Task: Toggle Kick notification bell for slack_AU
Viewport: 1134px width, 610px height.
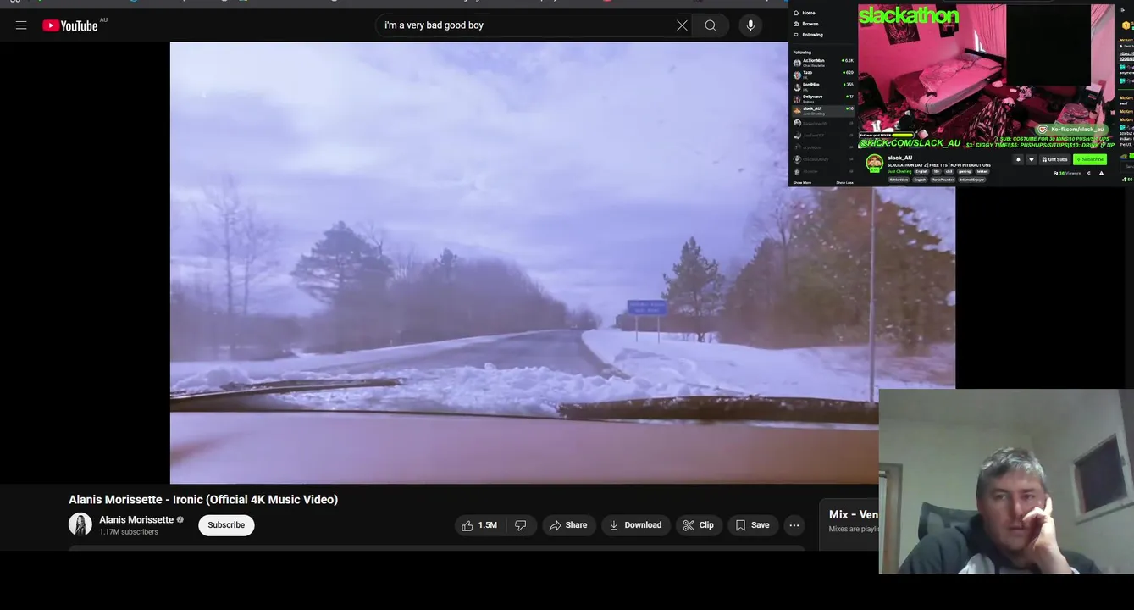Action: (x=1018, y=159)
